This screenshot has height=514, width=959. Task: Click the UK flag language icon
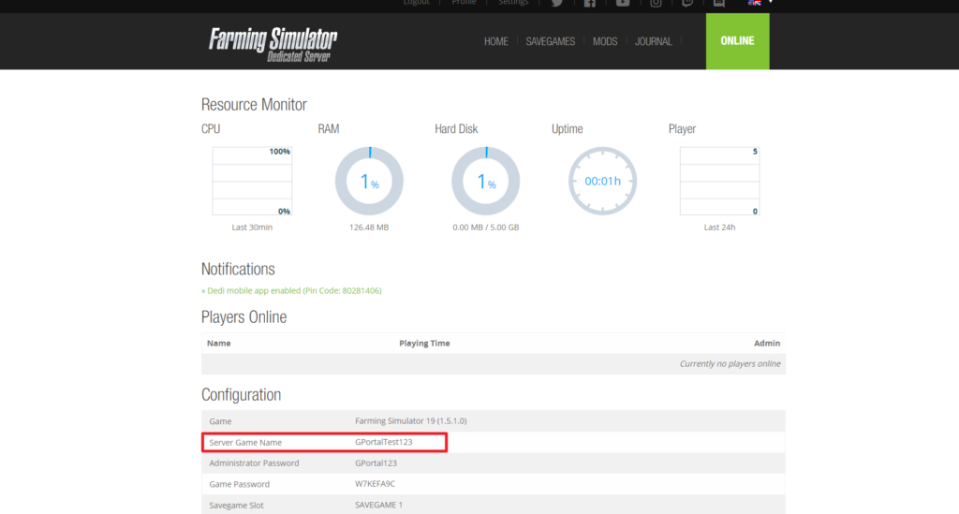pyautogui.click(x=755, y=3)
